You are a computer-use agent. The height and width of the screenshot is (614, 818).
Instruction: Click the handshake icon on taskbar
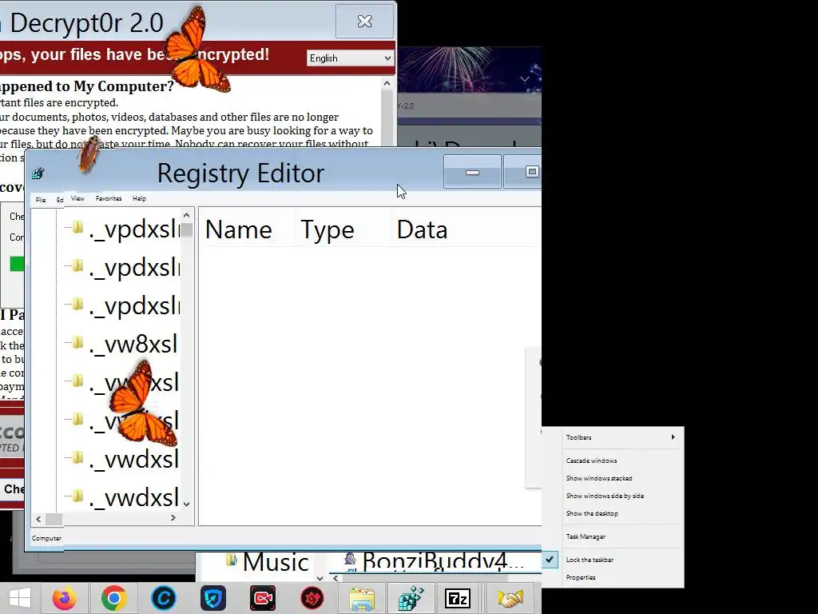pos(510,598)
